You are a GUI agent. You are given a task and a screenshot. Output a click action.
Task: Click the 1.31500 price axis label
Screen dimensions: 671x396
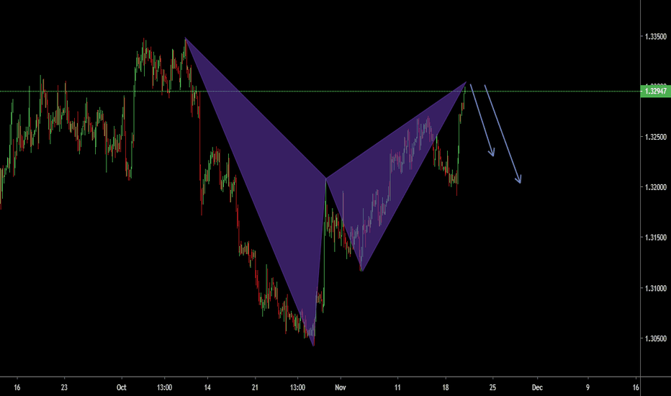(x=655, y=238)
